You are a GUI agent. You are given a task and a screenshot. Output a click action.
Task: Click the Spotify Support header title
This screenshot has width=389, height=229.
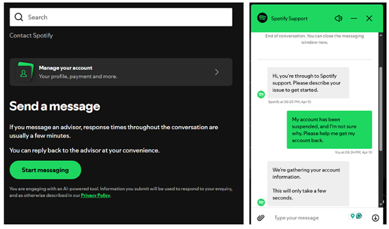289,19
